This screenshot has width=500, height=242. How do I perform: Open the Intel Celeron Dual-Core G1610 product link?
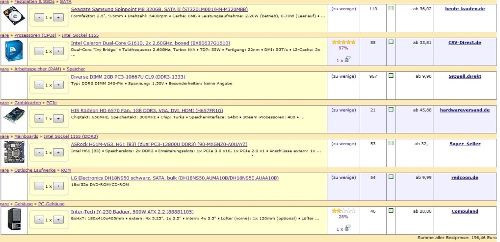point(150,43)
